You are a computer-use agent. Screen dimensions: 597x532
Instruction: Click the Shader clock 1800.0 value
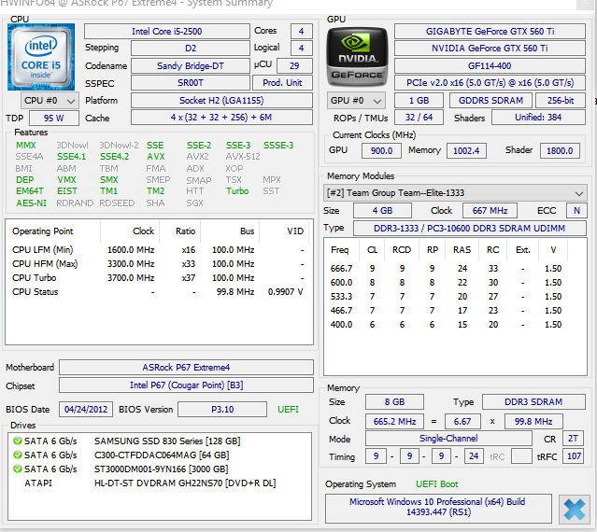pos(560,150)
